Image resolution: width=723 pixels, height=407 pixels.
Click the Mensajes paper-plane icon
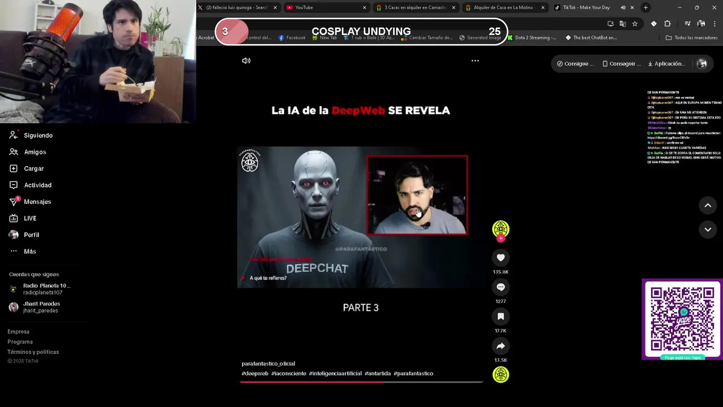(14, 202)
